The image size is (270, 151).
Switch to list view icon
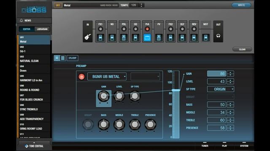pyautogui.click(x=63, y=58)
